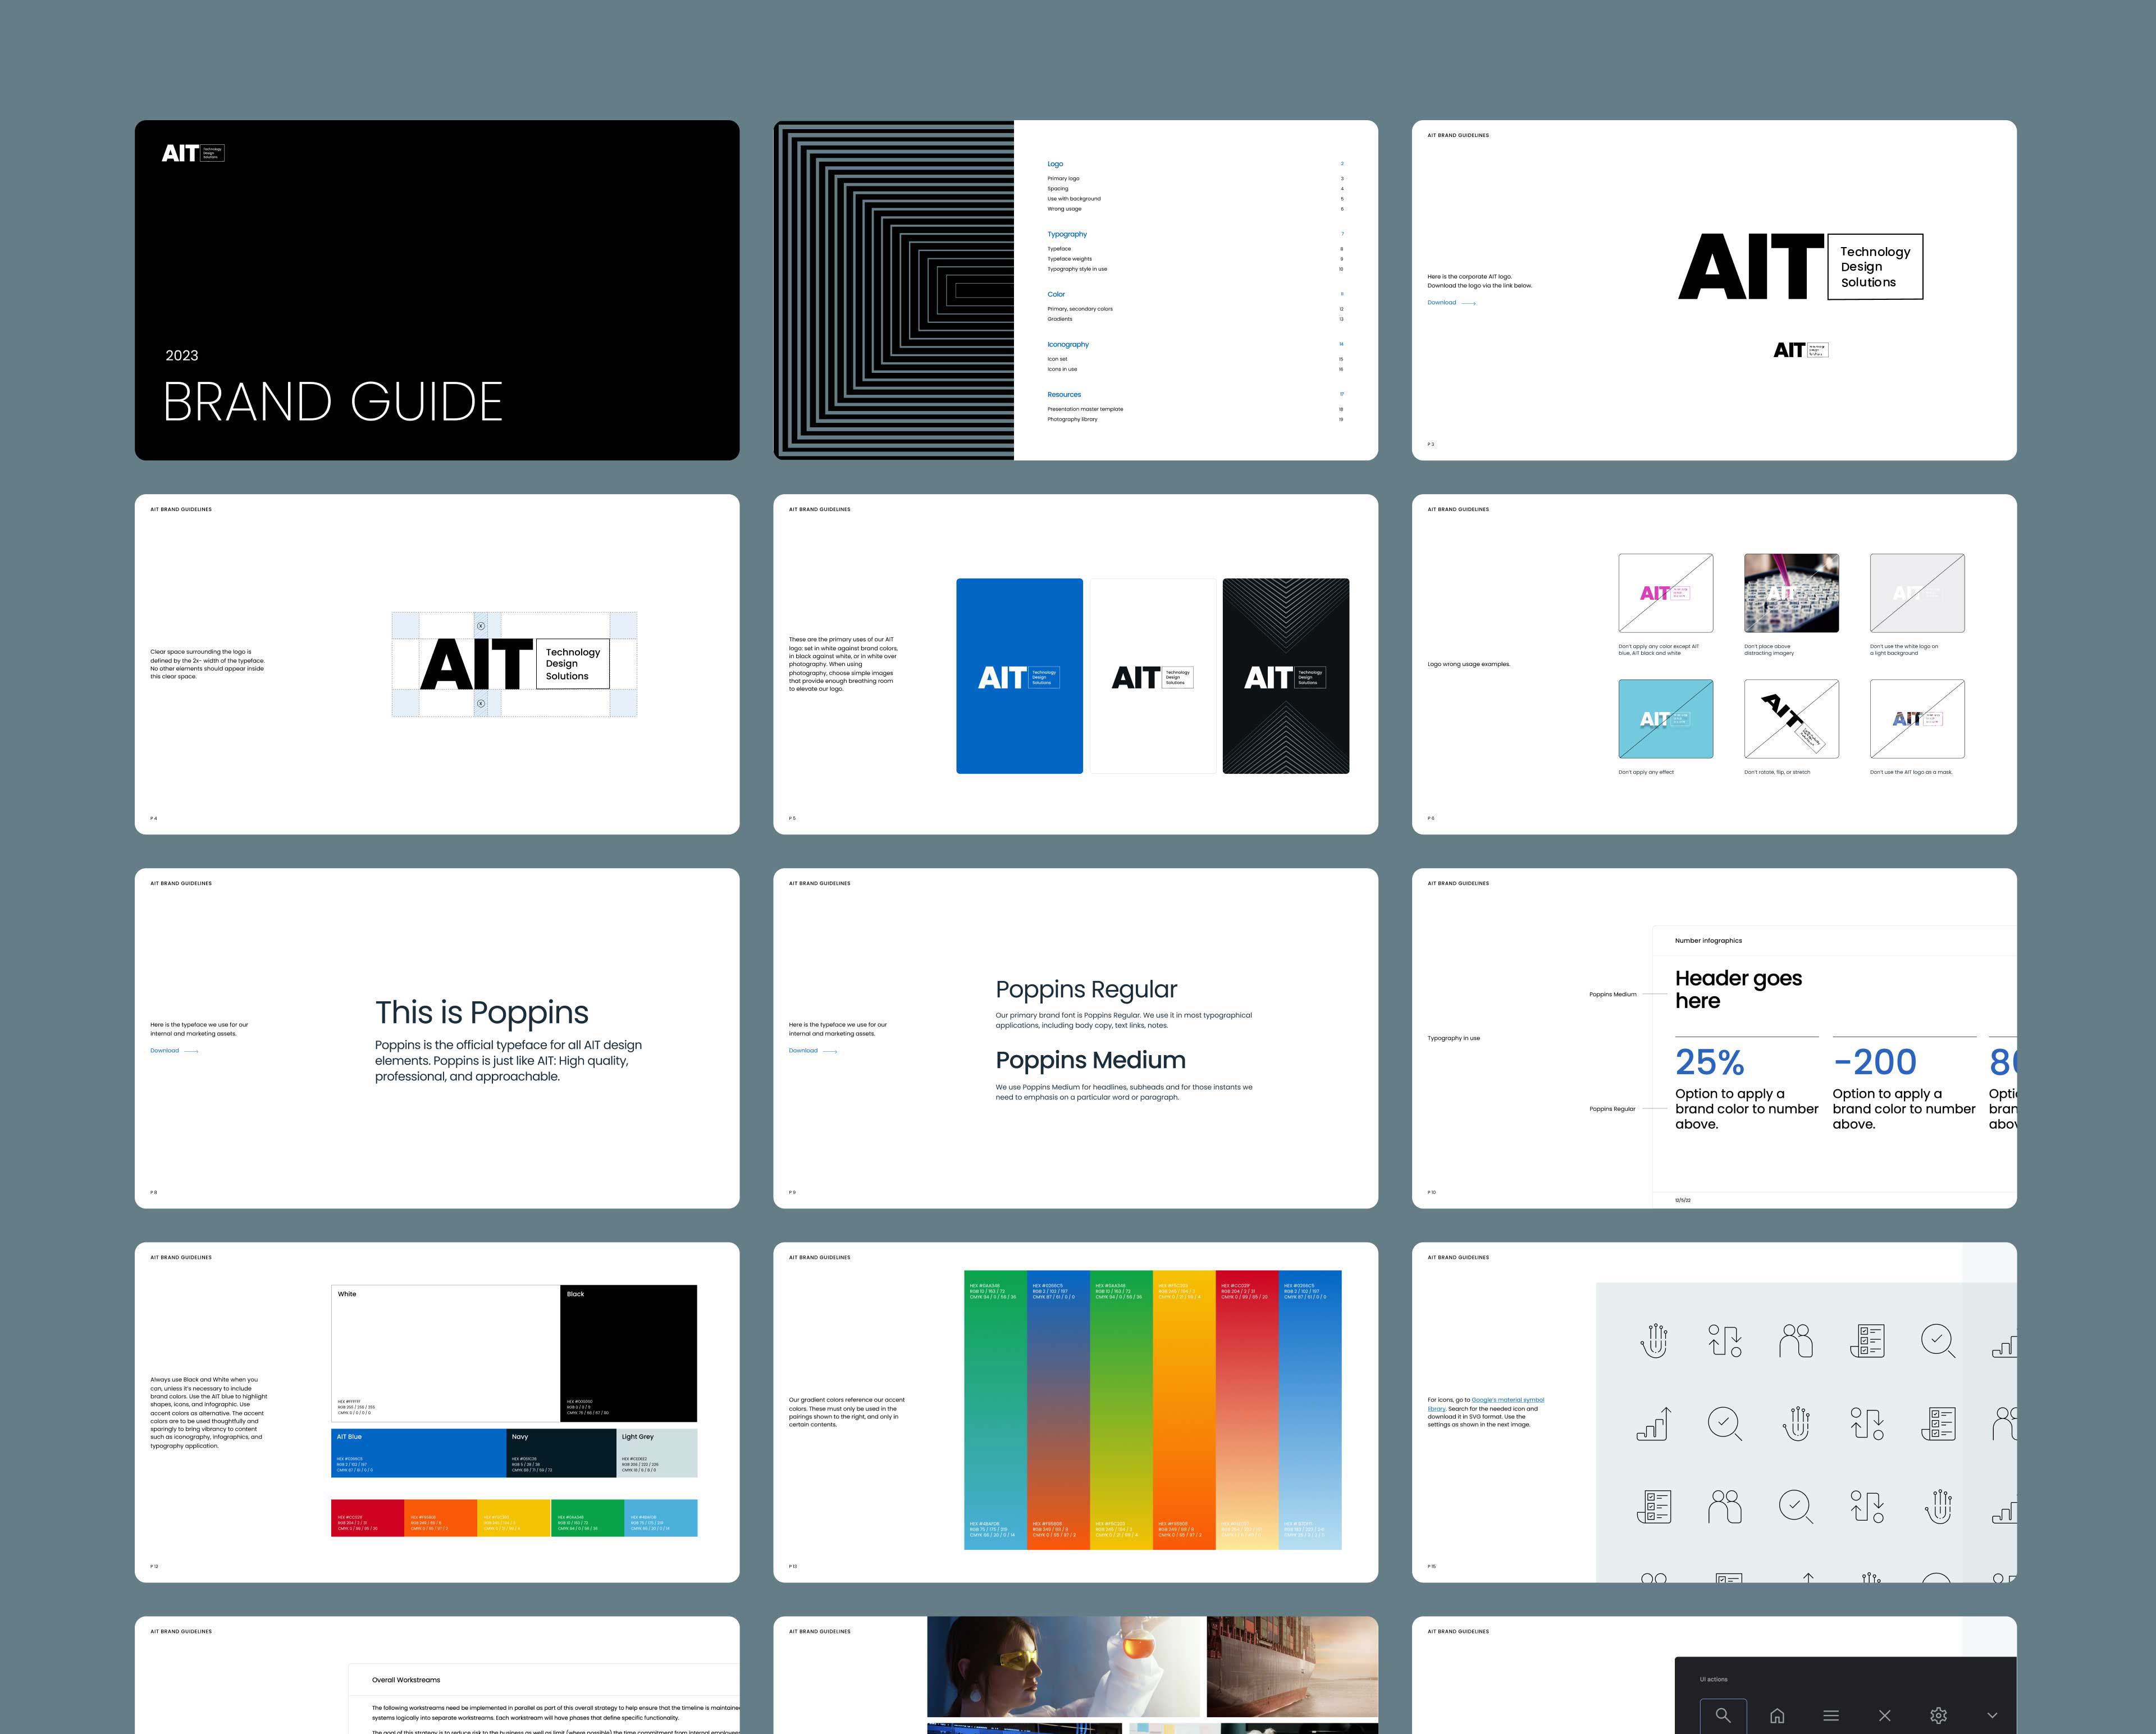Select the growth chart icon in second icon row
Screen dimensions: 2156x1734
coord(1654,1423)
